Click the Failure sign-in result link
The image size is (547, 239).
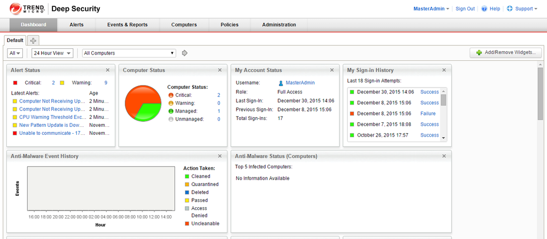pos(428,114)
